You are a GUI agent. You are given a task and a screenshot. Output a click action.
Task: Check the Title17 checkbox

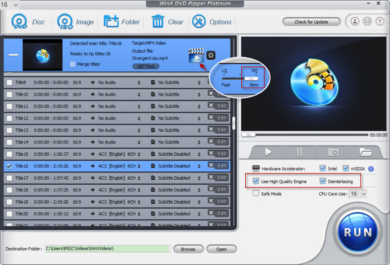pos(9,178)
